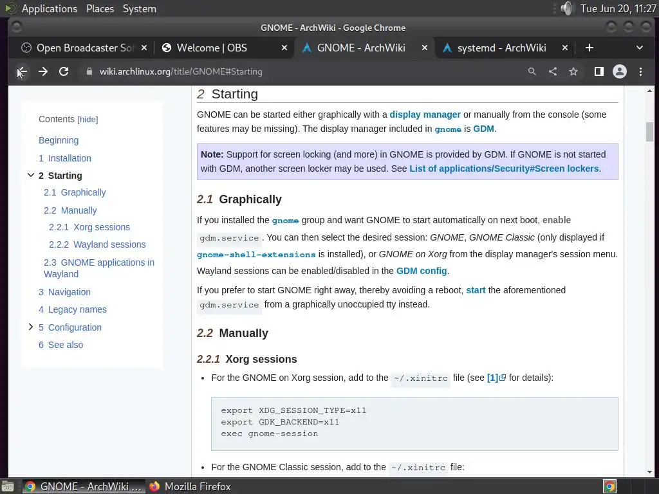Viewport: 659px width, 494px height.
Task: Open the Chrome side panel
Action: [x=599, y=72]
